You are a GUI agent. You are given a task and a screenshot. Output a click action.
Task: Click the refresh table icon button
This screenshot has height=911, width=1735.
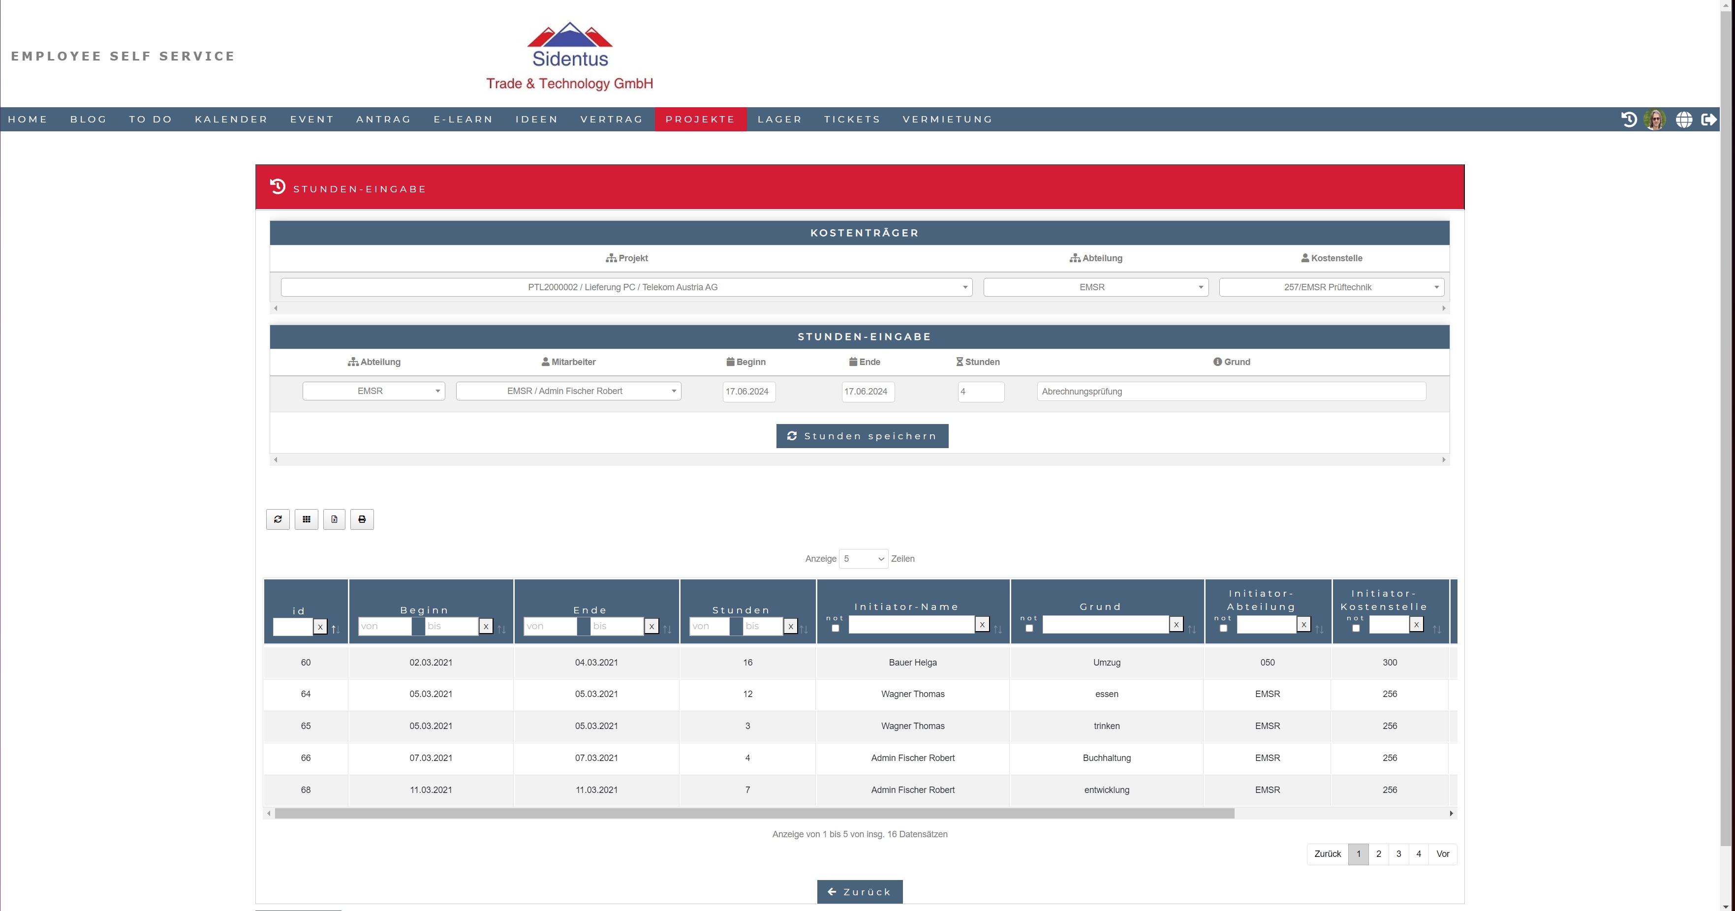click(278, 519)
